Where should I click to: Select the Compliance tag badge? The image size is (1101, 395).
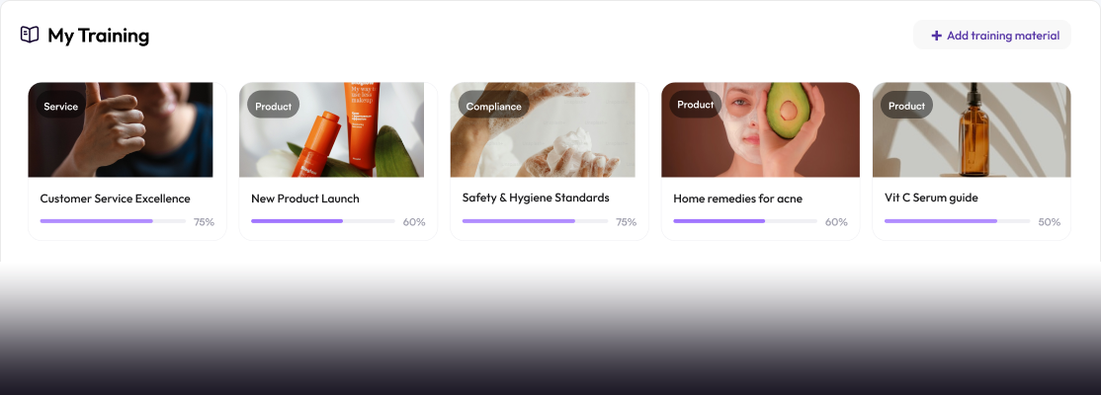click(493, 107)
